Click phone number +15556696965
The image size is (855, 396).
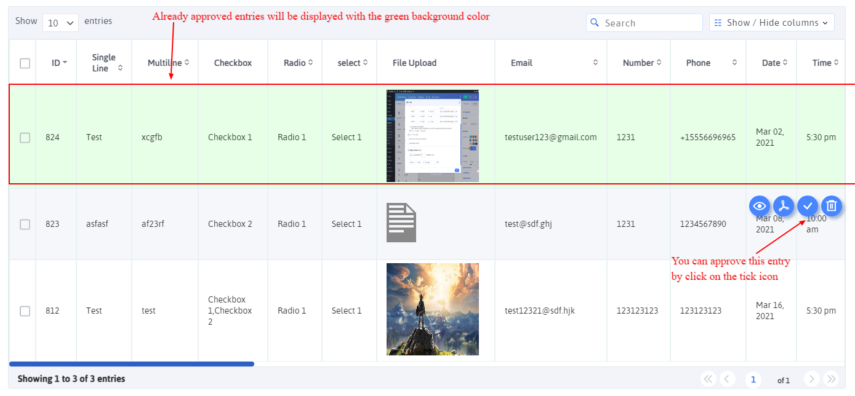coord(708,137)
